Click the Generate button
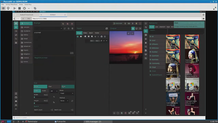 (x=118, y=23)
